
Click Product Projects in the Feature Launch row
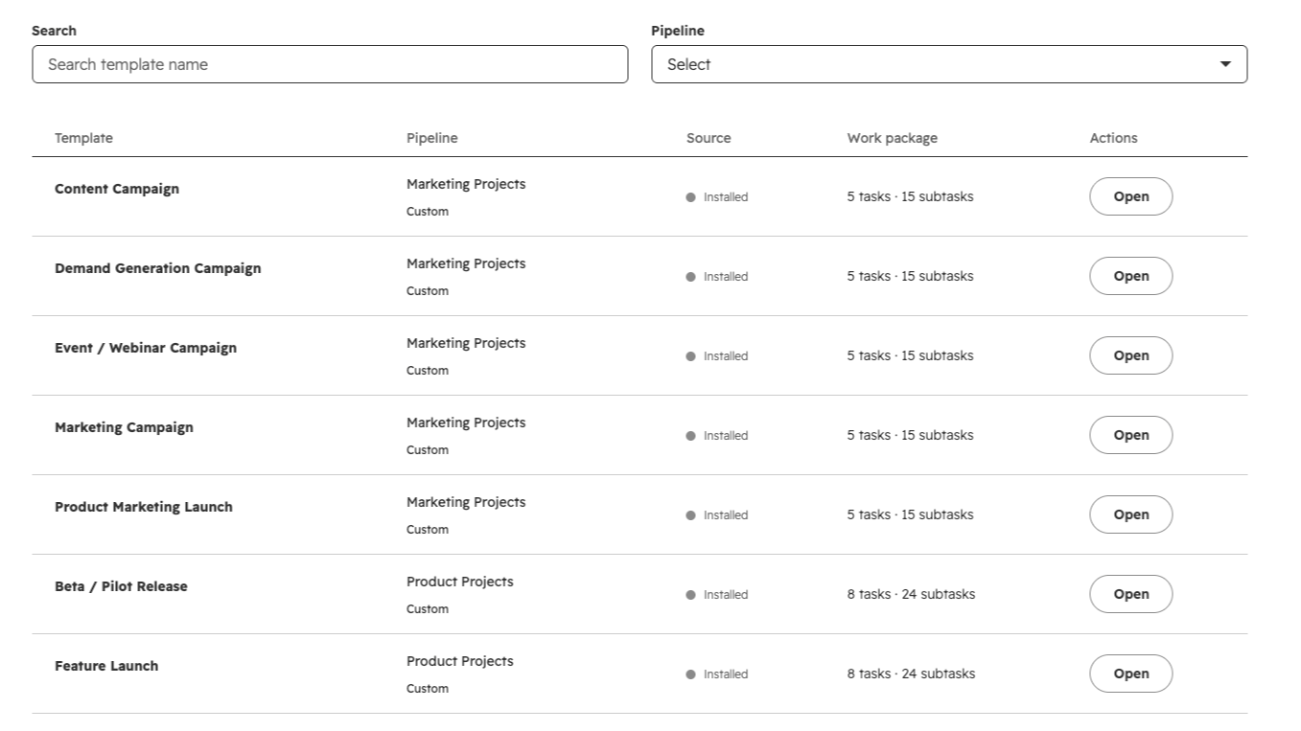[x=460, y=661]
